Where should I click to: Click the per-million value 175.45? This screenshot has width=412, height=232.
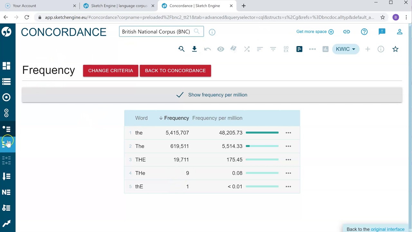(234, 160)
